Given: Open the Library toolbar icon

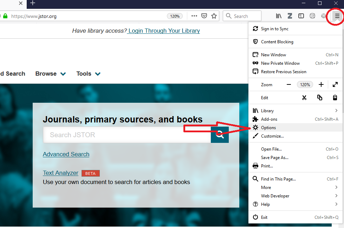Looking at the screenshot, I should (x=279, y=16).
